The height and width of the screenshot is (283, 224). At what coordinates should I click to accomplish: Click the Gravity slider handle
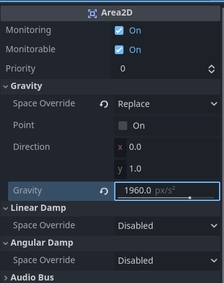190,198
